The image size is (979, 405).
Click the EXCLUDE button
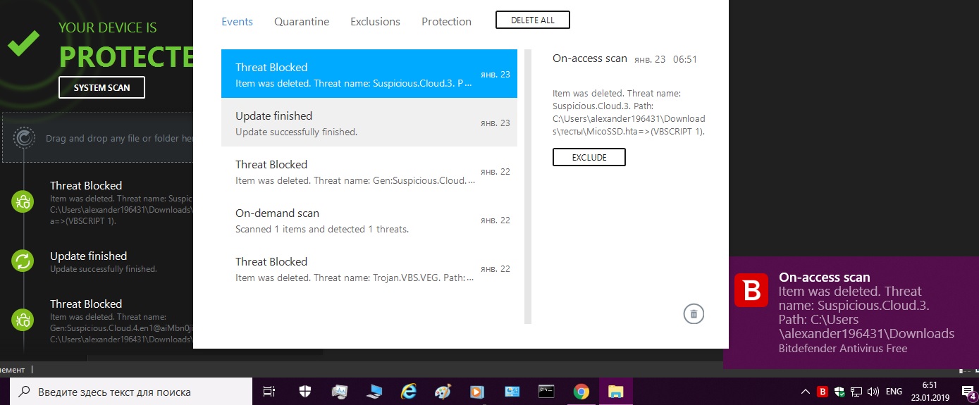point(589,157)
